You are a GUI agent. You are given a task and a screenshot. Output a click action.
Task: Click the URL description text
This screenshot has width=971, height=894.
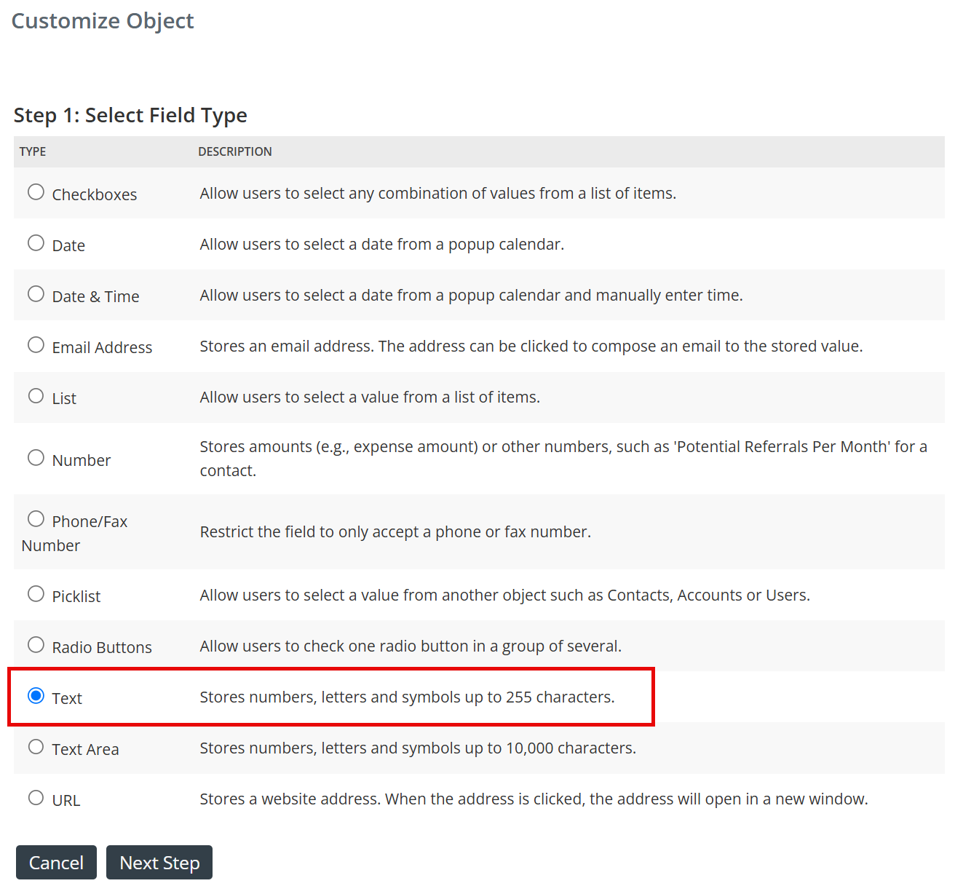click(534, 799)
